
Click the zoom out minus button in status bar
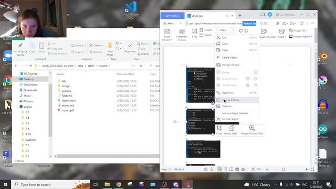click(267, 169)
